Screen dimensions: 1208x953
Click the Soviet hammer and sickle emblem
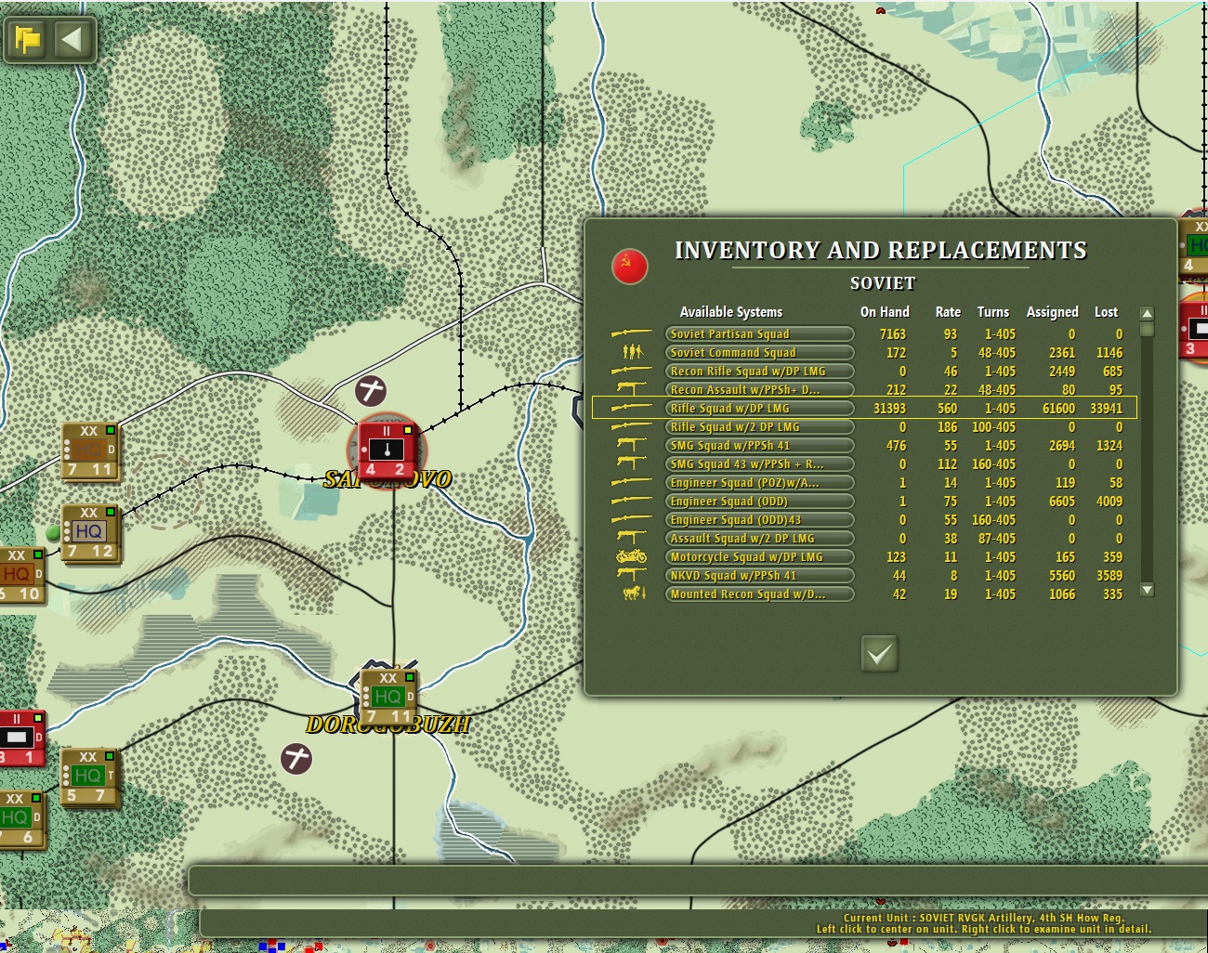tap(629, 266)
